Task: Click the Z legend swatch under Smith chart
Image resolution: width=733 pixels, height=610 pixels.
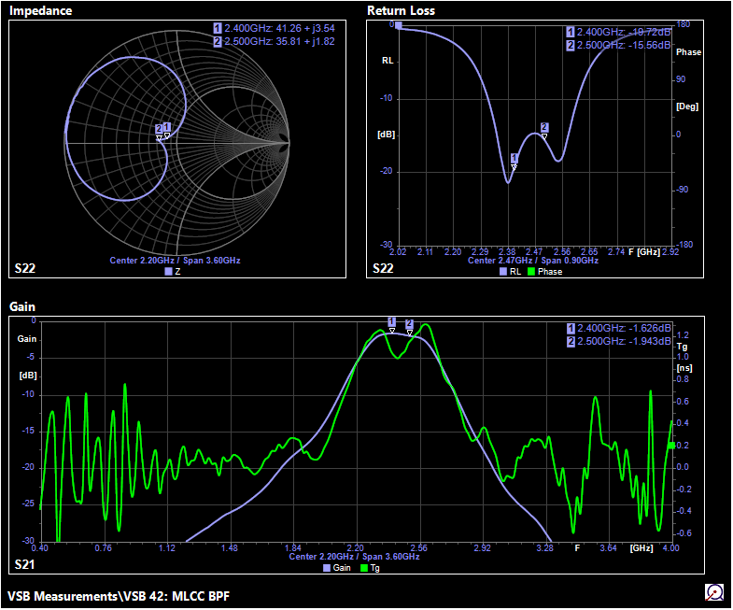Action: [168, 272]
